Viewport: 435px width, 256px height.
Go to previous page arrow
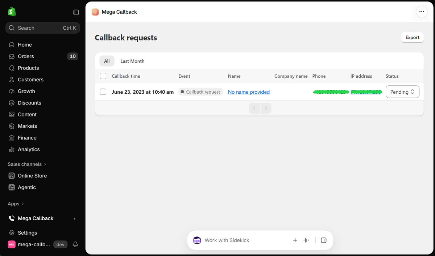(x=254, y=108)
